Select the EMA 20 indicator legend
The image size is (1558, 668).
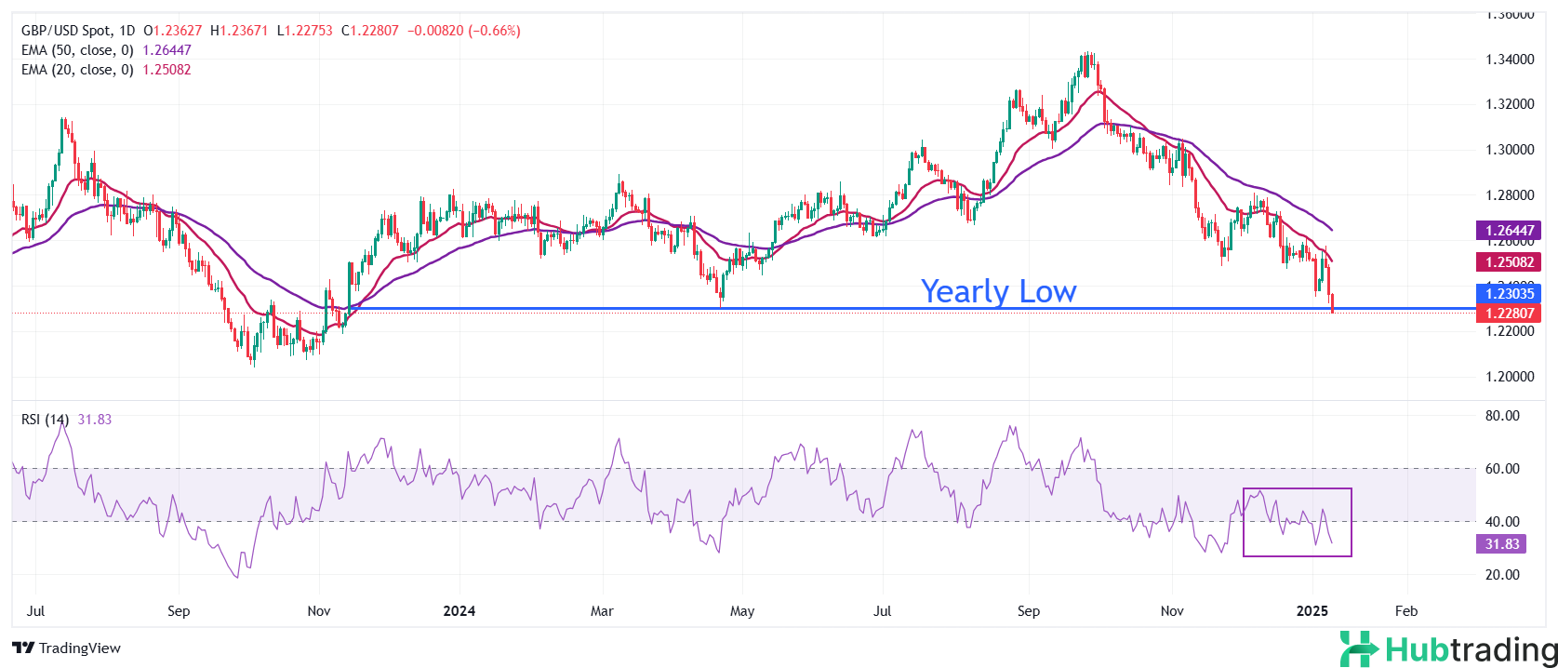(77, 70)
